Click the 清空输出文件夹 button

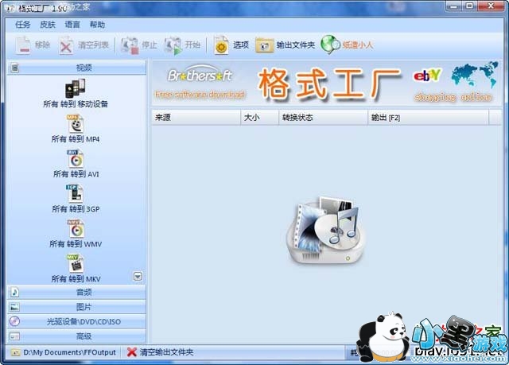point(160,352)
